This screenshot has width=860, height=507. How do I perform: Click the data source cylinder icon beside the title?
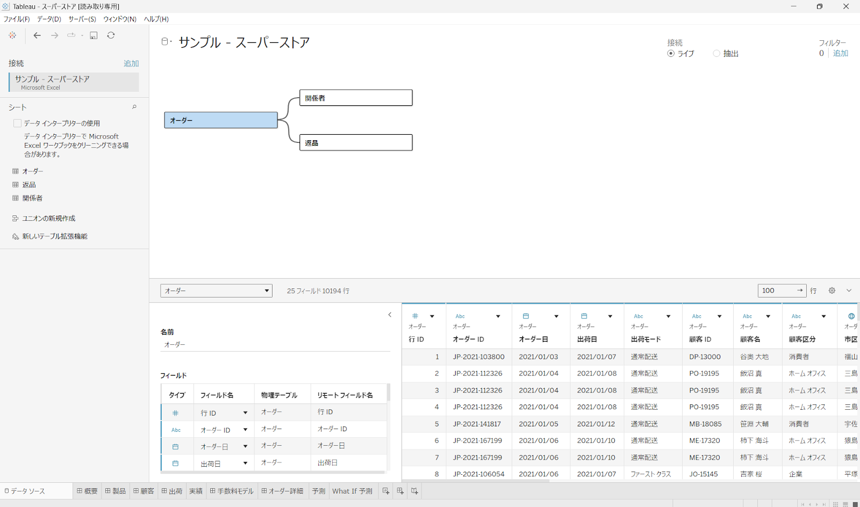(x=165, y=41)
